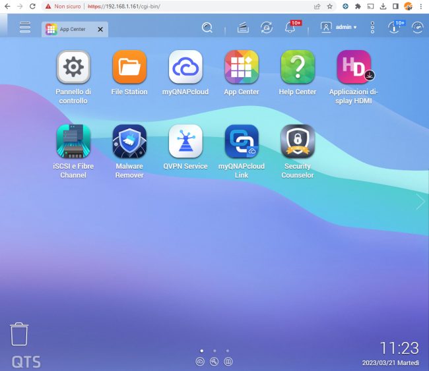Open external devices icon in toolbar
The width and height of the screenshot is (429, 371).
[267, 28]
